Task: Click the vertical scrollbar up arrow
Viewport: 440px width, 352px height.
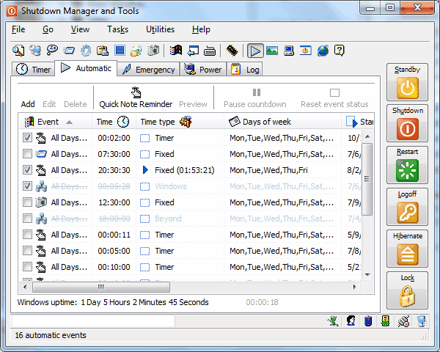Action: (367, 136)
